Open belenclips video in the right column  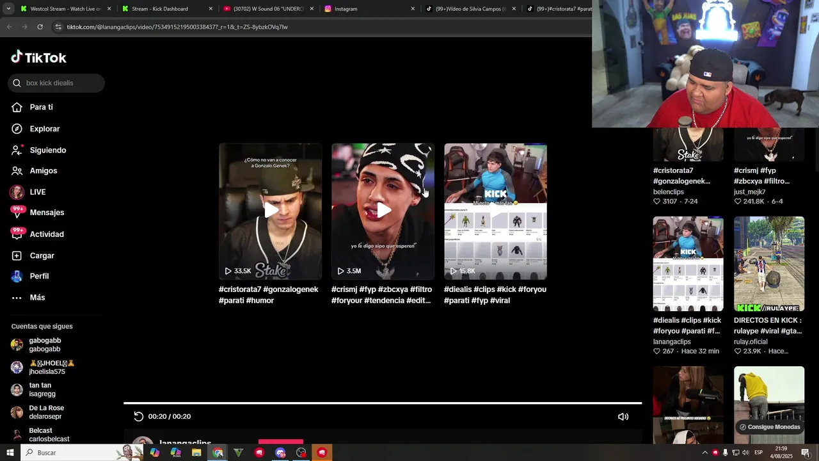[688, 145]
